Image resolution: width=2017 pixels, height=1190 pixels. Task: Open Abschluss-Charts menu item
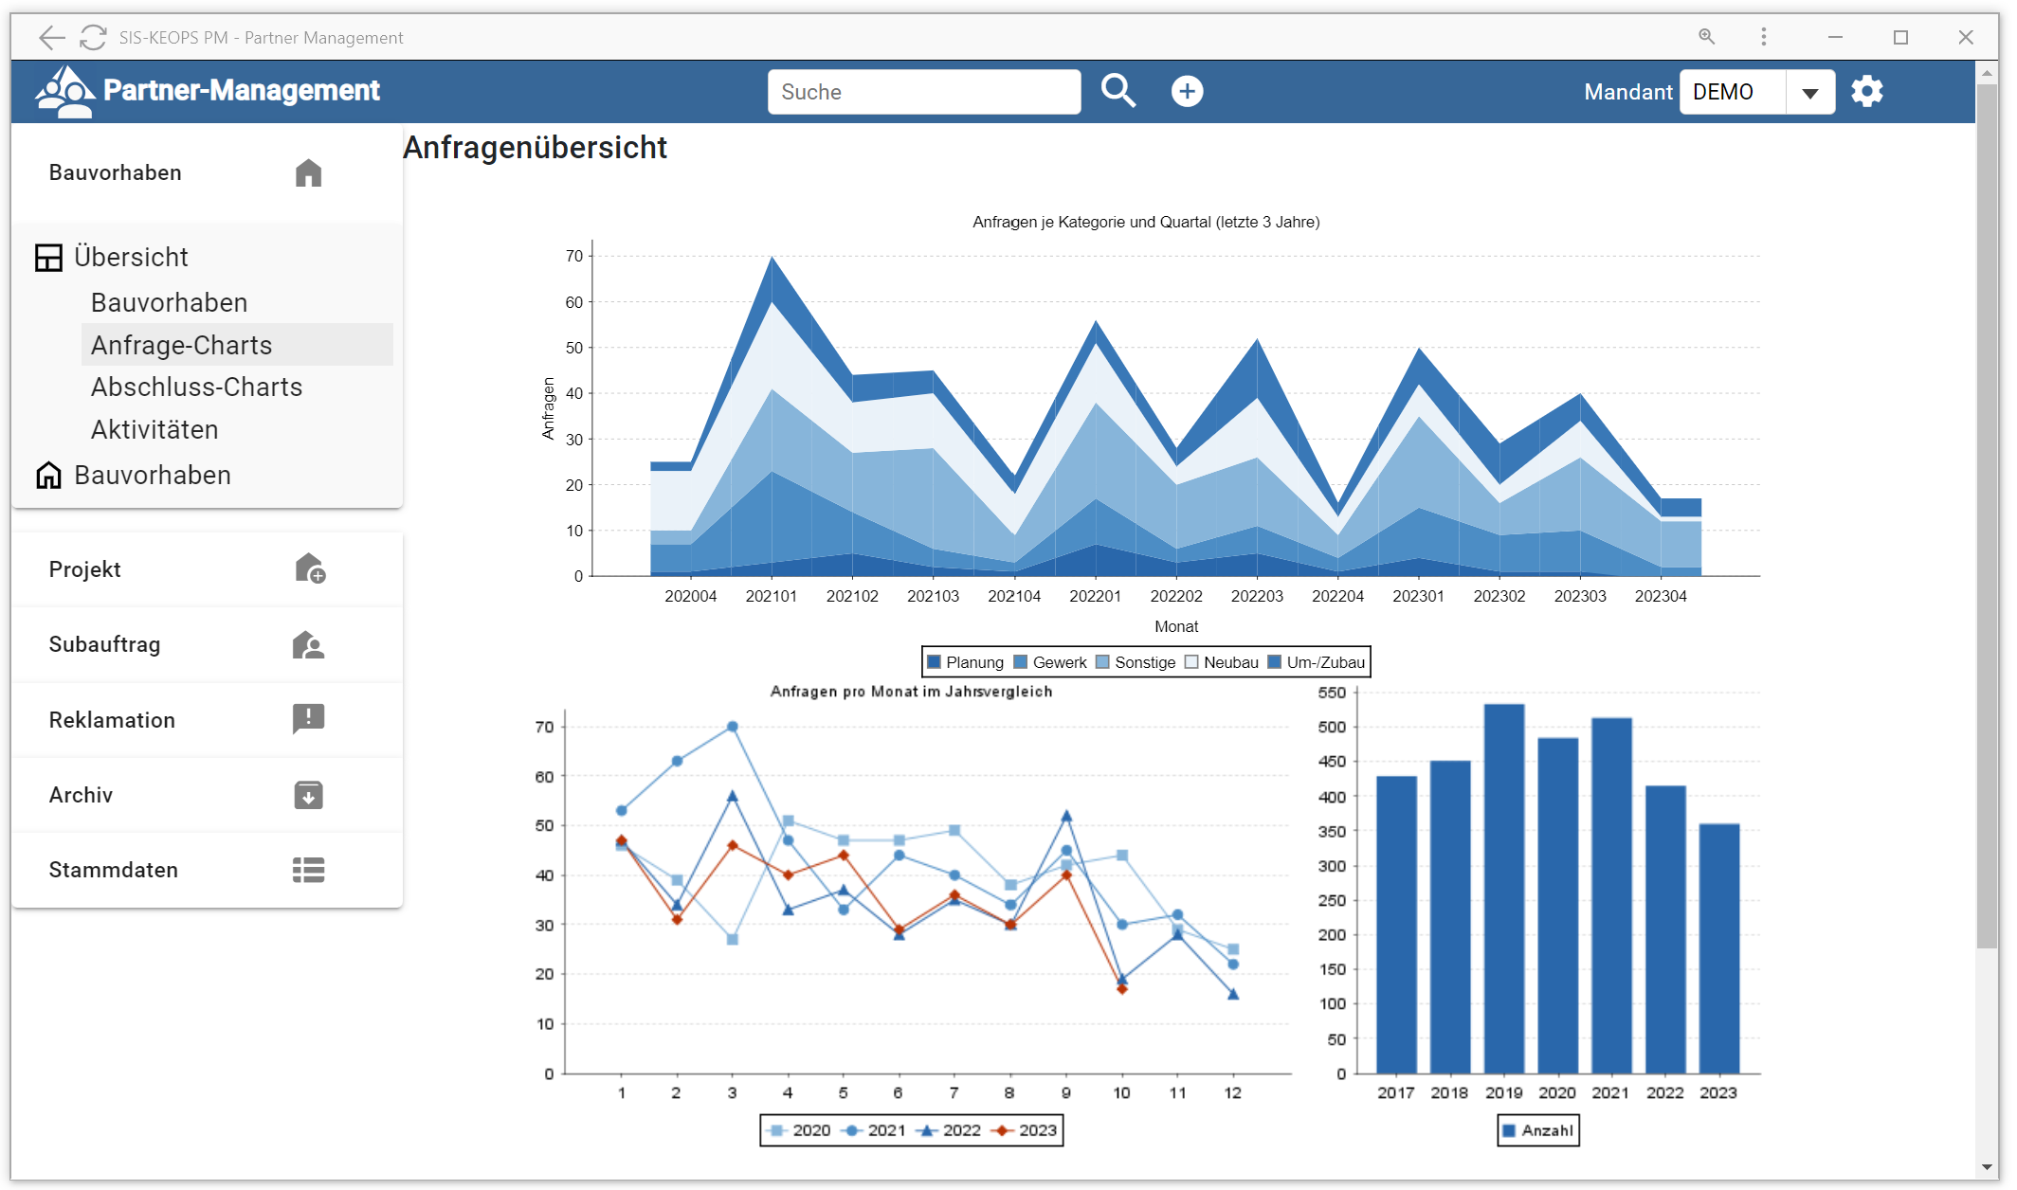tap(196, 388)
